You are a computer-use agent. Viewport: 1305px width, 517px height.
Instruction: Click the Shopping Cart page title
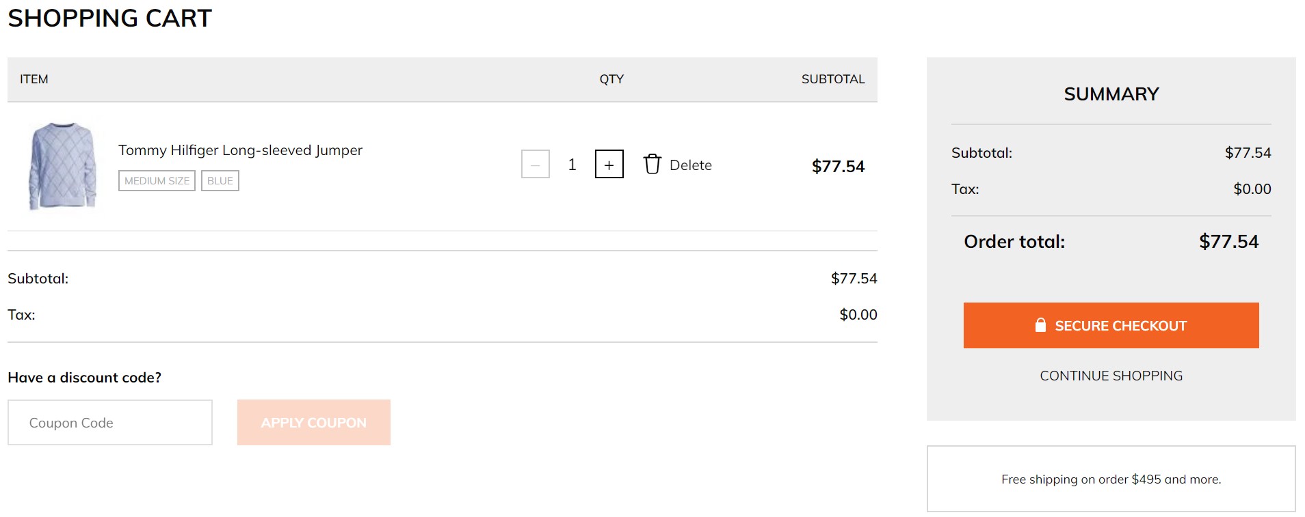[x=110, y=18]
